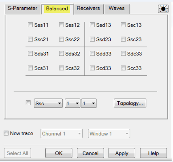Click the Apply button

click(x=122, y=153)
